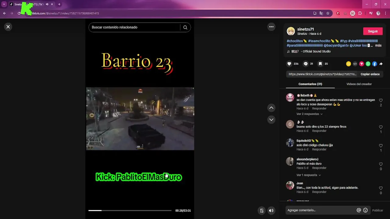Open Chrome media control icon
Image resolution: width=390 pixels, height=219 pixels.
pyautogui.click(x=371, y=13)
